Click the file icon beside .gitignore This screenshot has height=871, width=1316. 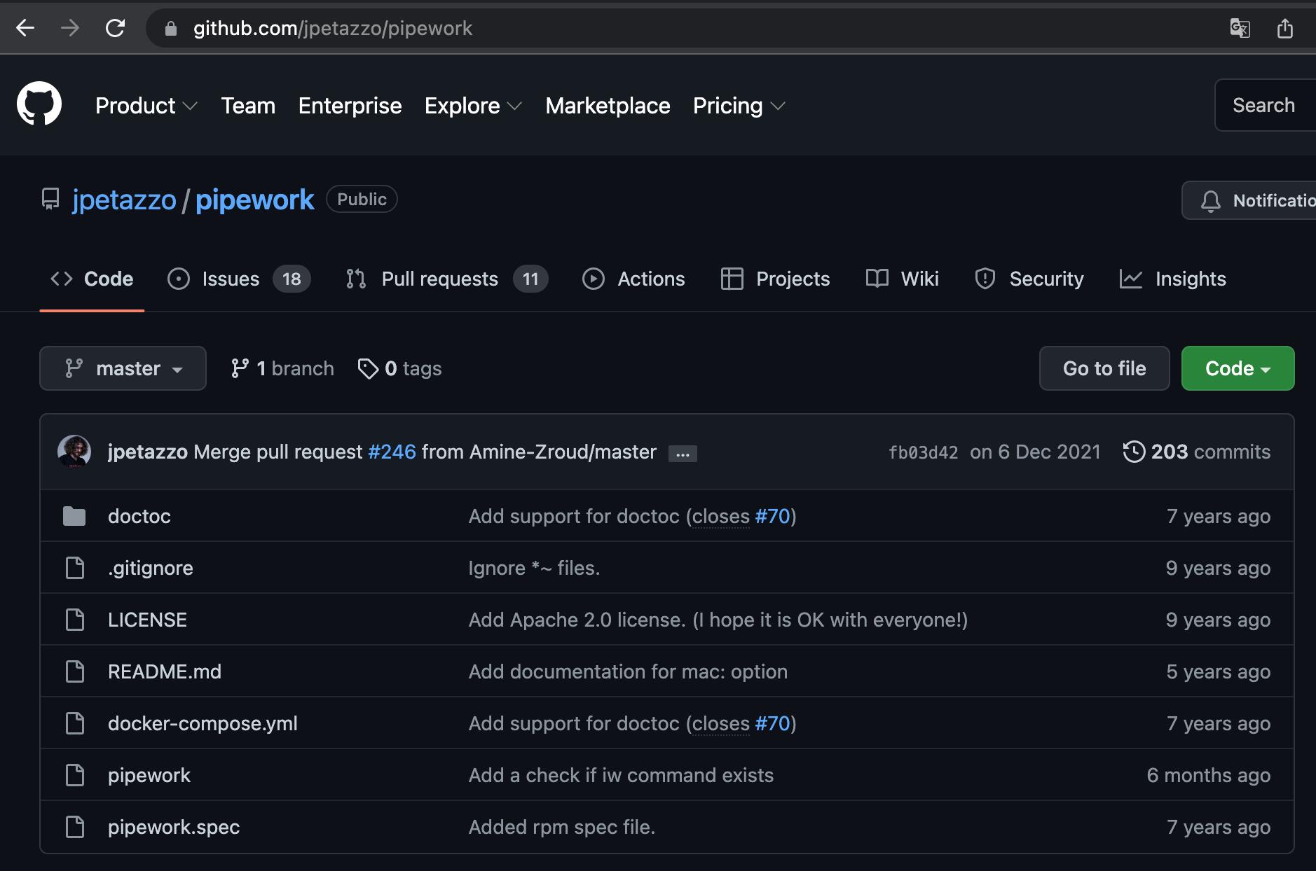coord(75,568)
